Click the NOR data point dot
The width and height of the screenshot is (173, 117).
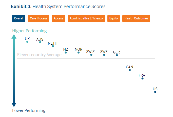tap(79, 52)
